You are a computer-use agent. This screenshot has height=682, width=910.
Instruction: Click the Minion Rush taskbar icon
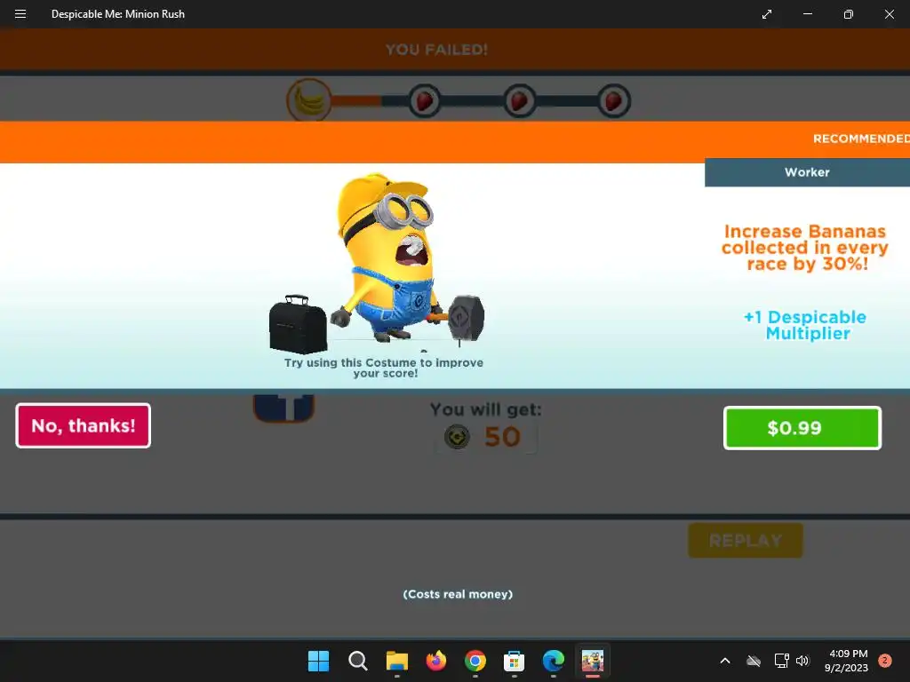point(593,661)
